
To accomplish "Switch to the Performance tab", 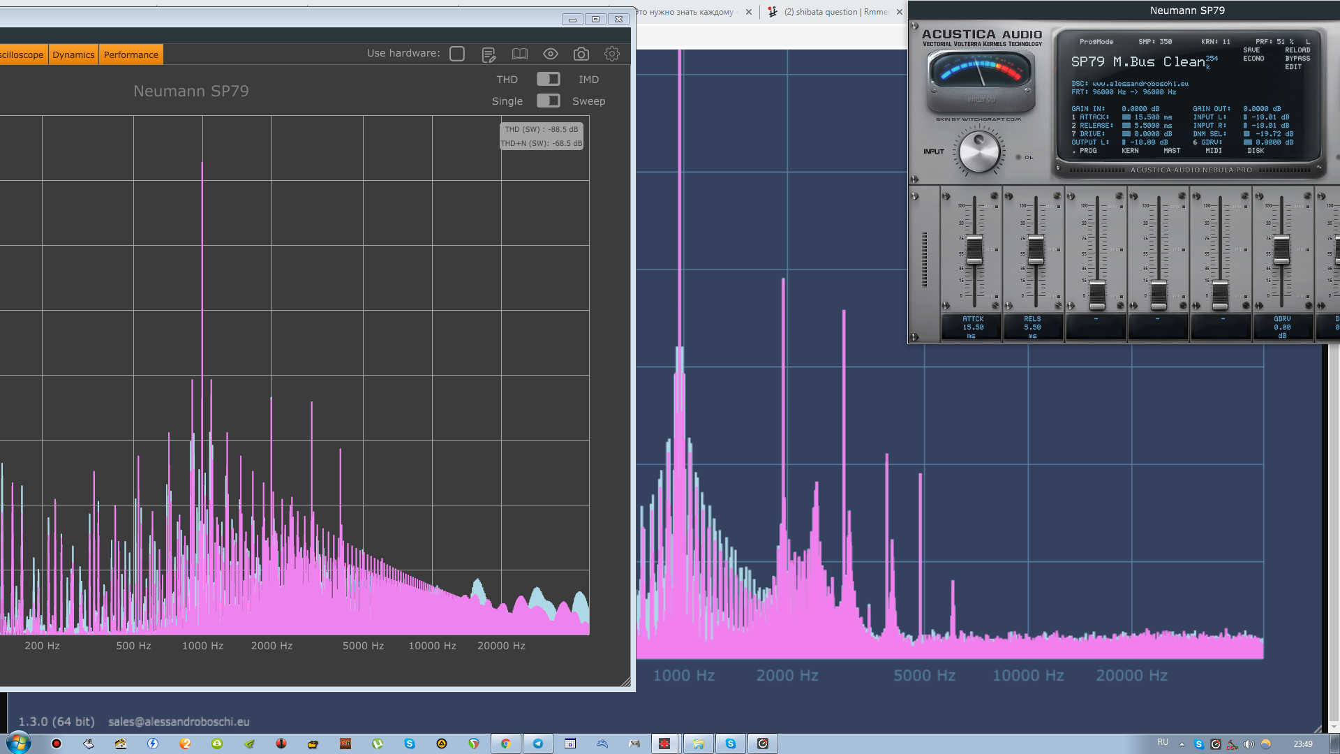I will (x=131, y=54).
